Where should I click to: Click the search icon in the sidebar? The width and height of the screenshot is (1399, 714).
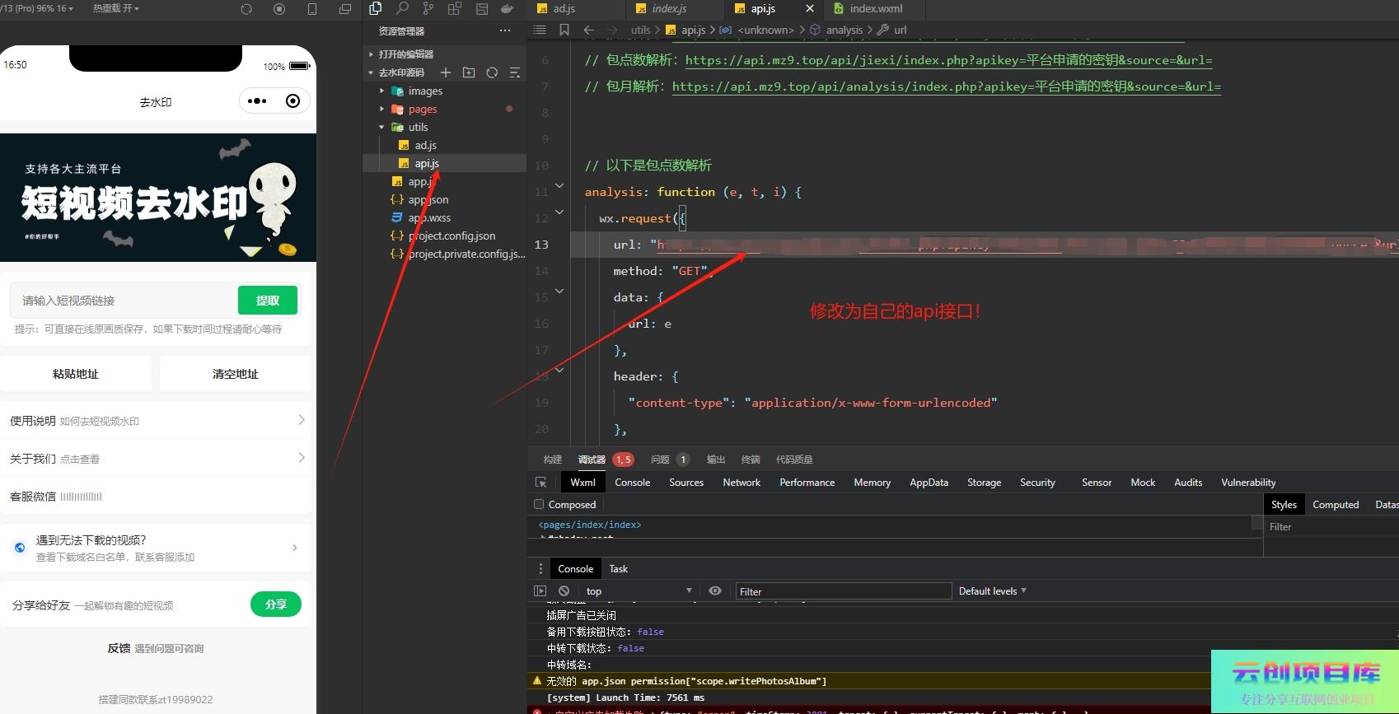(x=402, y=9)
